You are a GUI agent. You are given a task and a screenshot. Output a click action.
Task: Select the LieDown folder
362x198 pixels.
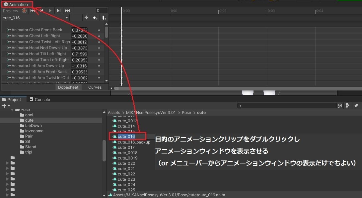click(31, 126)
